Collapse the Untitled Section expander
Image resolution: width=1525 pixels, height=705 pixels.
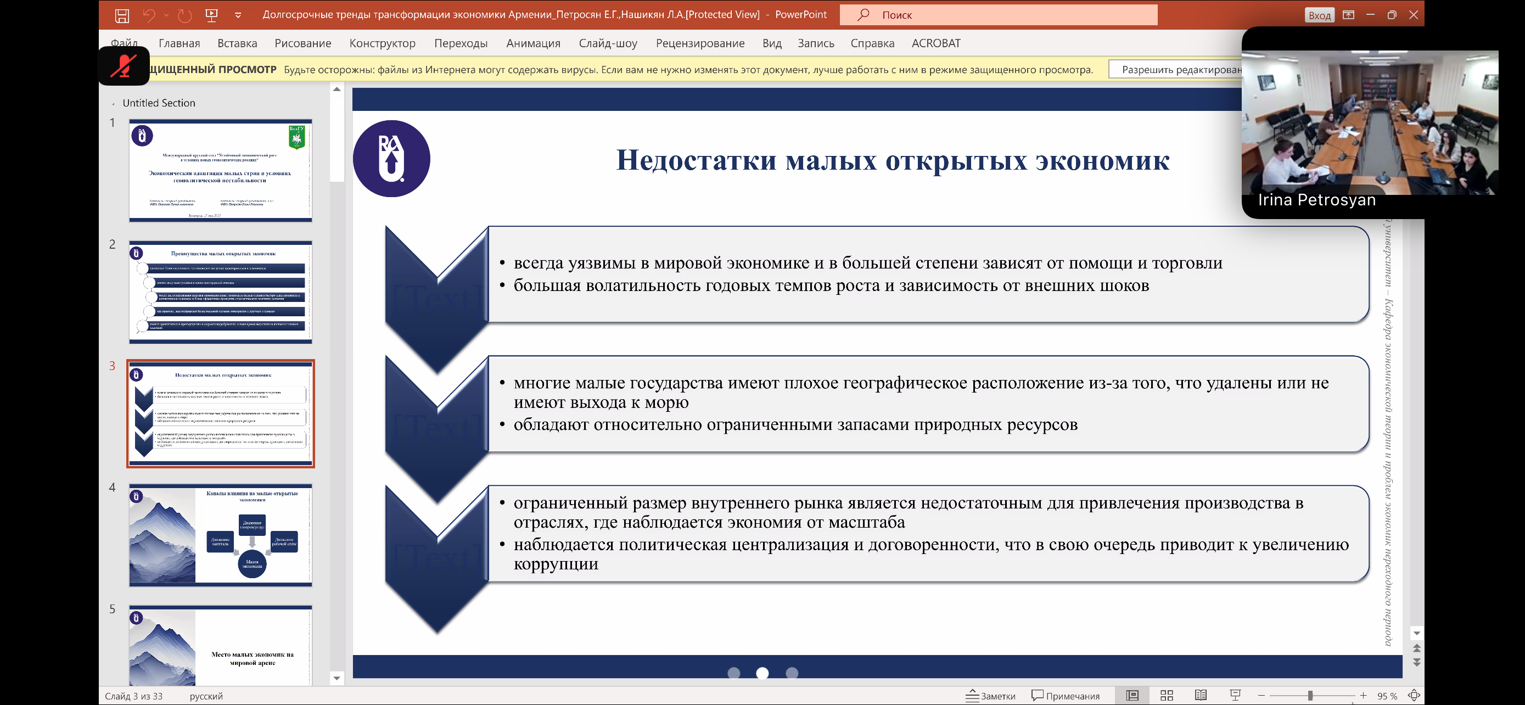[113, 104]
